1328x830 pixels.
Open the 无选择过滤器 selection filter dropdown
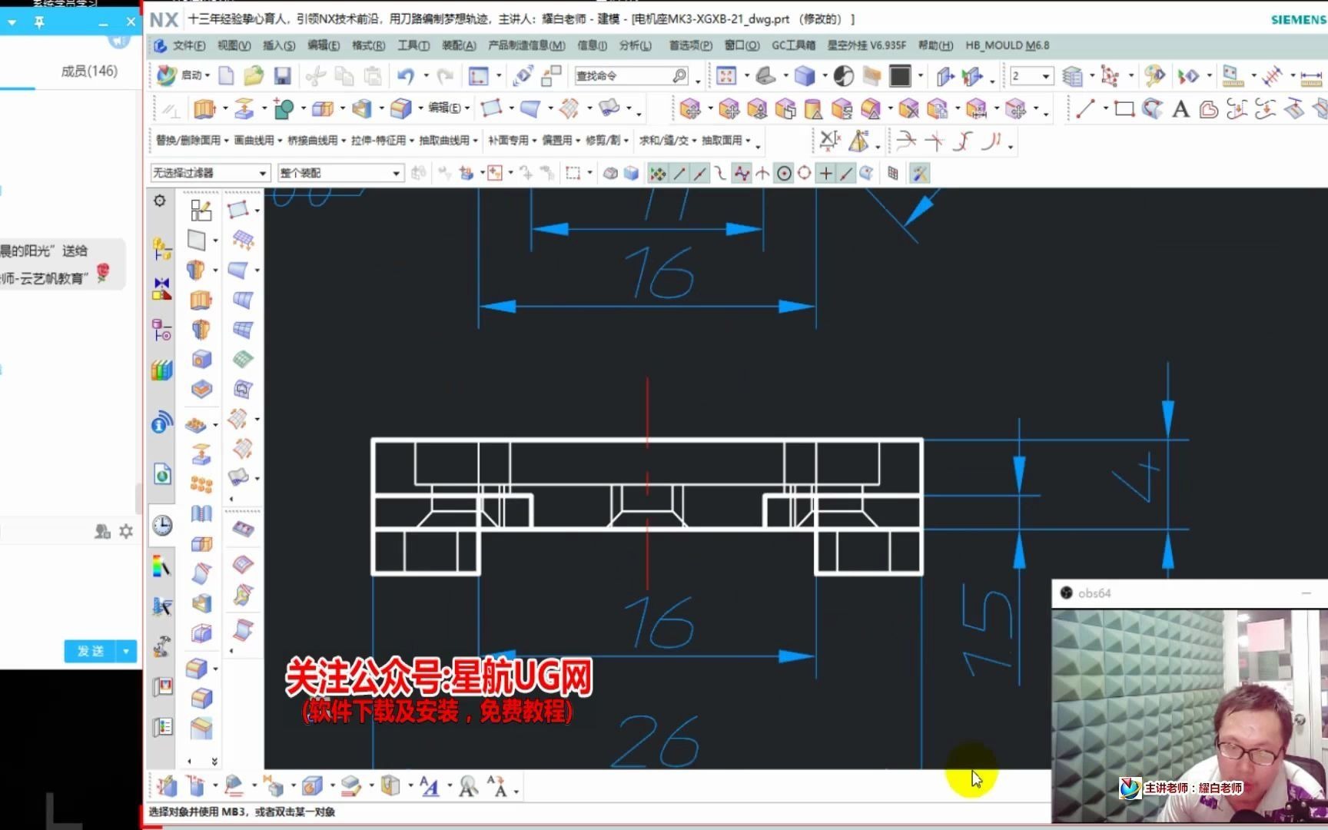[210, 172]
